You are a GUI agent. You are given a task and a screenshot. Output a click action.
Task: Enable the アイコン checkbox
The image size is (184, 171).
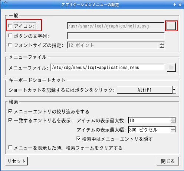[x=10, y=26]
